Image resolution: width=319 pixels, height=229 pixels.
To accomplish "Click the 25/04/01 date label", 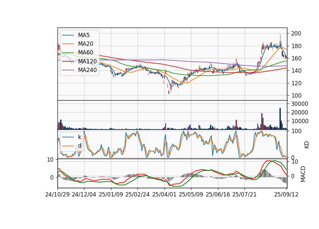I will [164, 194].
